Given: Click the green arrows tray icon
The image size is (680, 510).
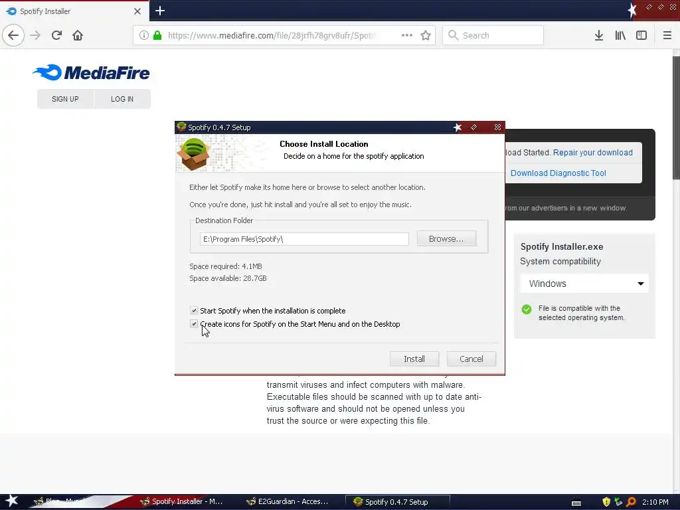Looking at the screenshot, I should (618, 502).
